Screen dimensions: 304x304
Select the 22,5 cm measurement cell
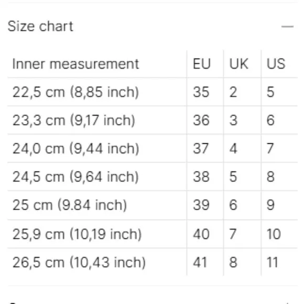(x=75, y=92)
